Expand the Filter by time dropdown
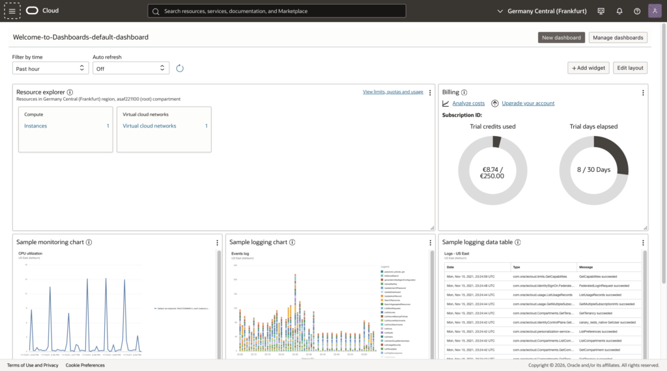Image resolution: width=667 pixels, height=371 pixels. [50, 68]
